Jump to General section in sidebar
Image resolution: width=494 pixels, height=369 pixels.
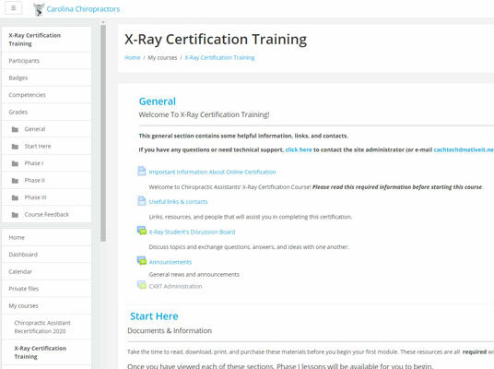coord(47,129)
